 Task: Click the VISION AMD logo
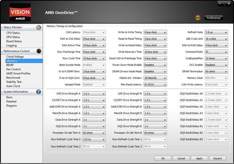click(x=20, y=12)
